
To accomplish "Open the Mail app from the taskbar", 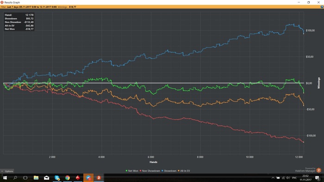I will 46,178.
